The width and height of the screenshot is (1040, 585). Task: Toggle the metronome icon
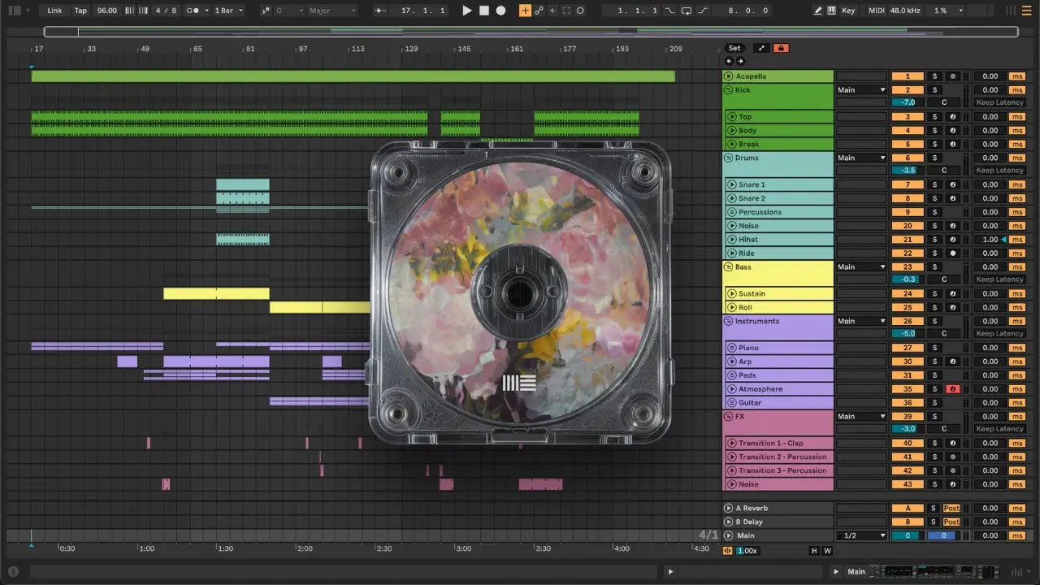click(194, 11)
